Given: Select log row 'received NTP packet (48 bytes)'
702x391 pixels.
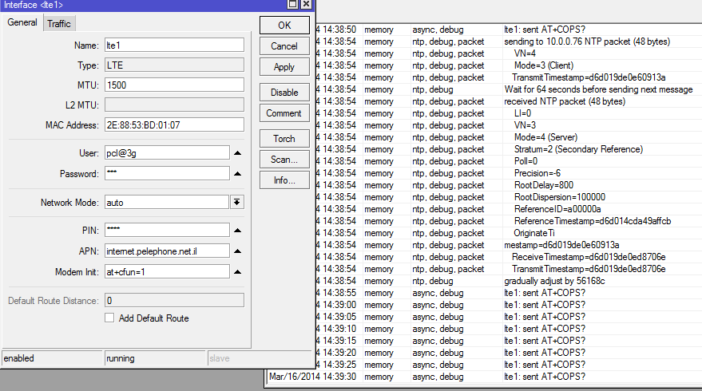Looking at the screenshot, I should [x=508, y=101].
